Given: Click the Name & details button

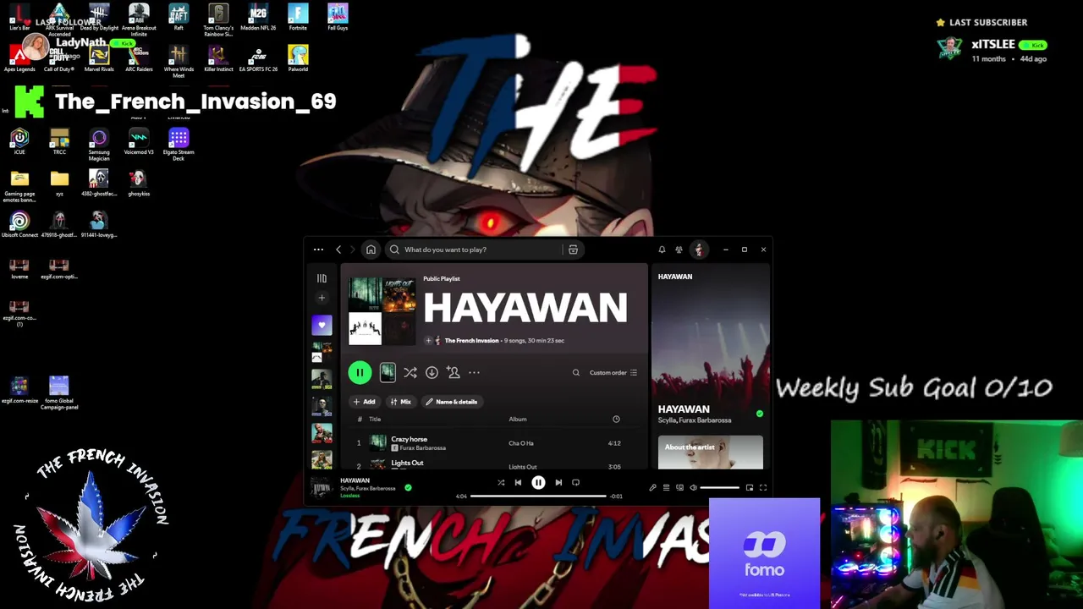Looking at the screenshot, I should tap(452, 402).
